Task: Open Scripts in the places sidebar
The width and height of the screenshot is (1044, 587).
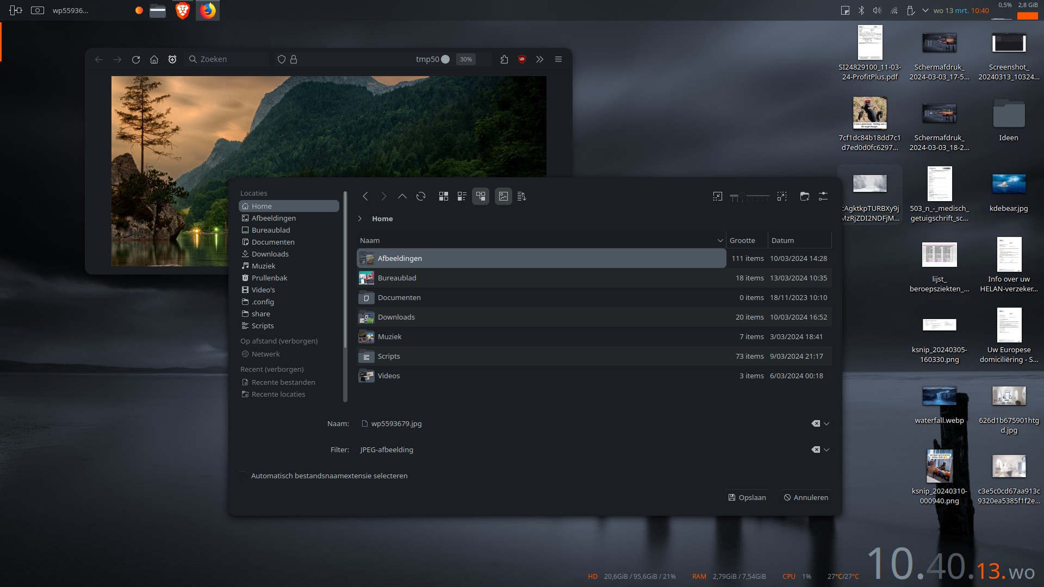Action: (289, 326)
